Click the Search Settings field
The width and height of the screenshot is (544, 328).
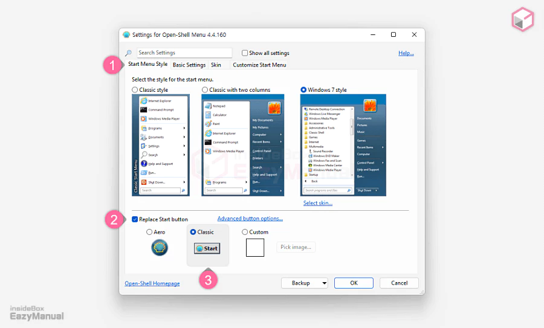click(x=184, y=53)
